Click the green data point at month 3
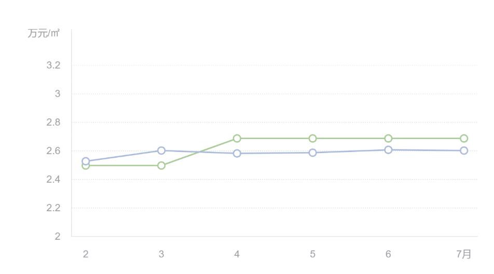This screenshot has width=494, height=274. tap(161, 166)
